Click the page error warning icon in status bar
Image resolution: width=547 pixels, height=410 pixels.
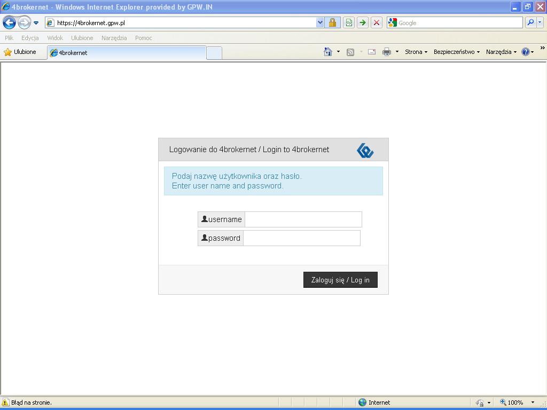point(5,403)
